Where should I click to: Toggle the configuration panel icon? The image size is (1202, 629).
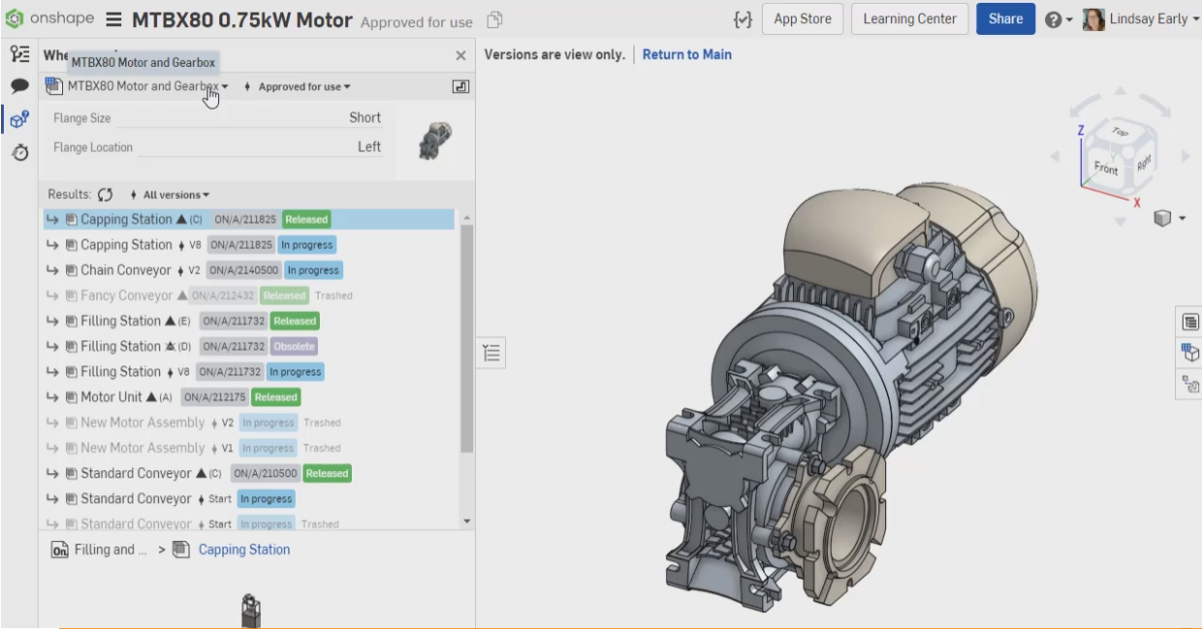(x=460, y=86)
